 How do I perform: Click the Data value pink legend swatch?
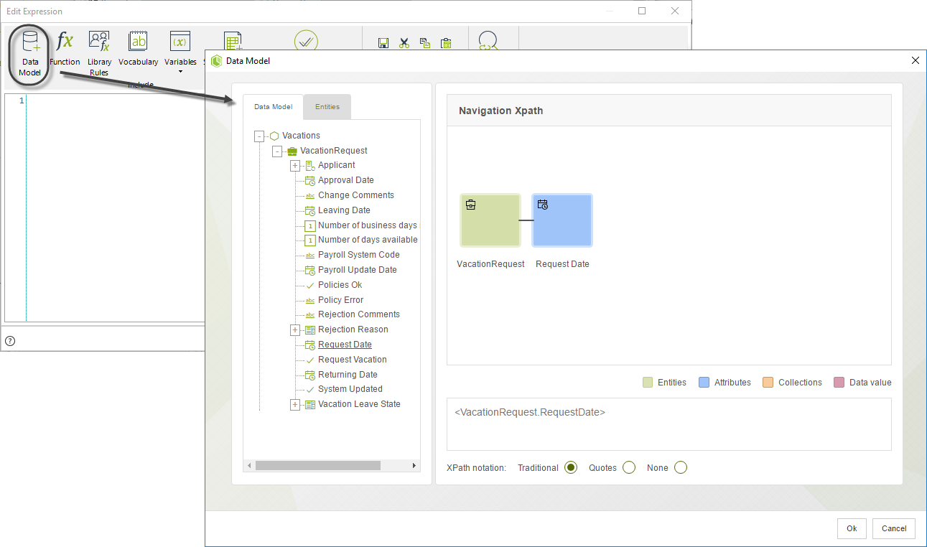pyautogui.click(x=839, y=383)
